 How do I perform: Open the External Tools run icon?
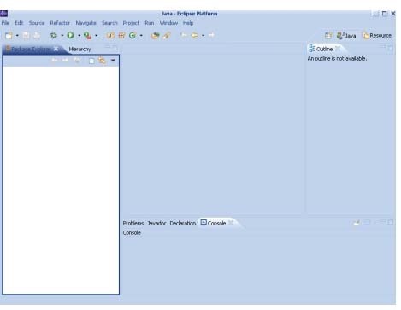coord(87,35)
